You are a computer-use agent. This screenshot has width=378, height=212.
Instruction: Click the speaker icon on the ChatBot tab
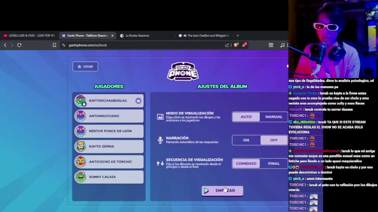click(185, 36)
